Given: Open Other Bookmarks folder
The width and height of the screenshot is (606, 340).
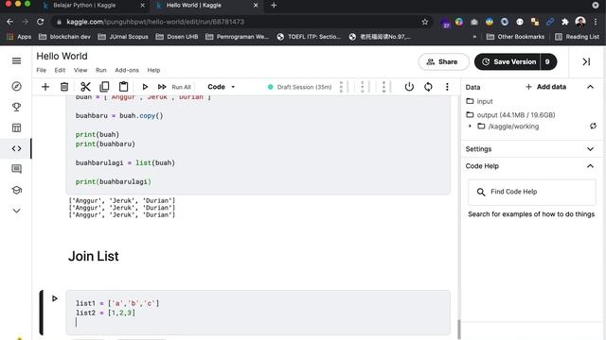Looking at the screenshot, I should tap(515, 37).
